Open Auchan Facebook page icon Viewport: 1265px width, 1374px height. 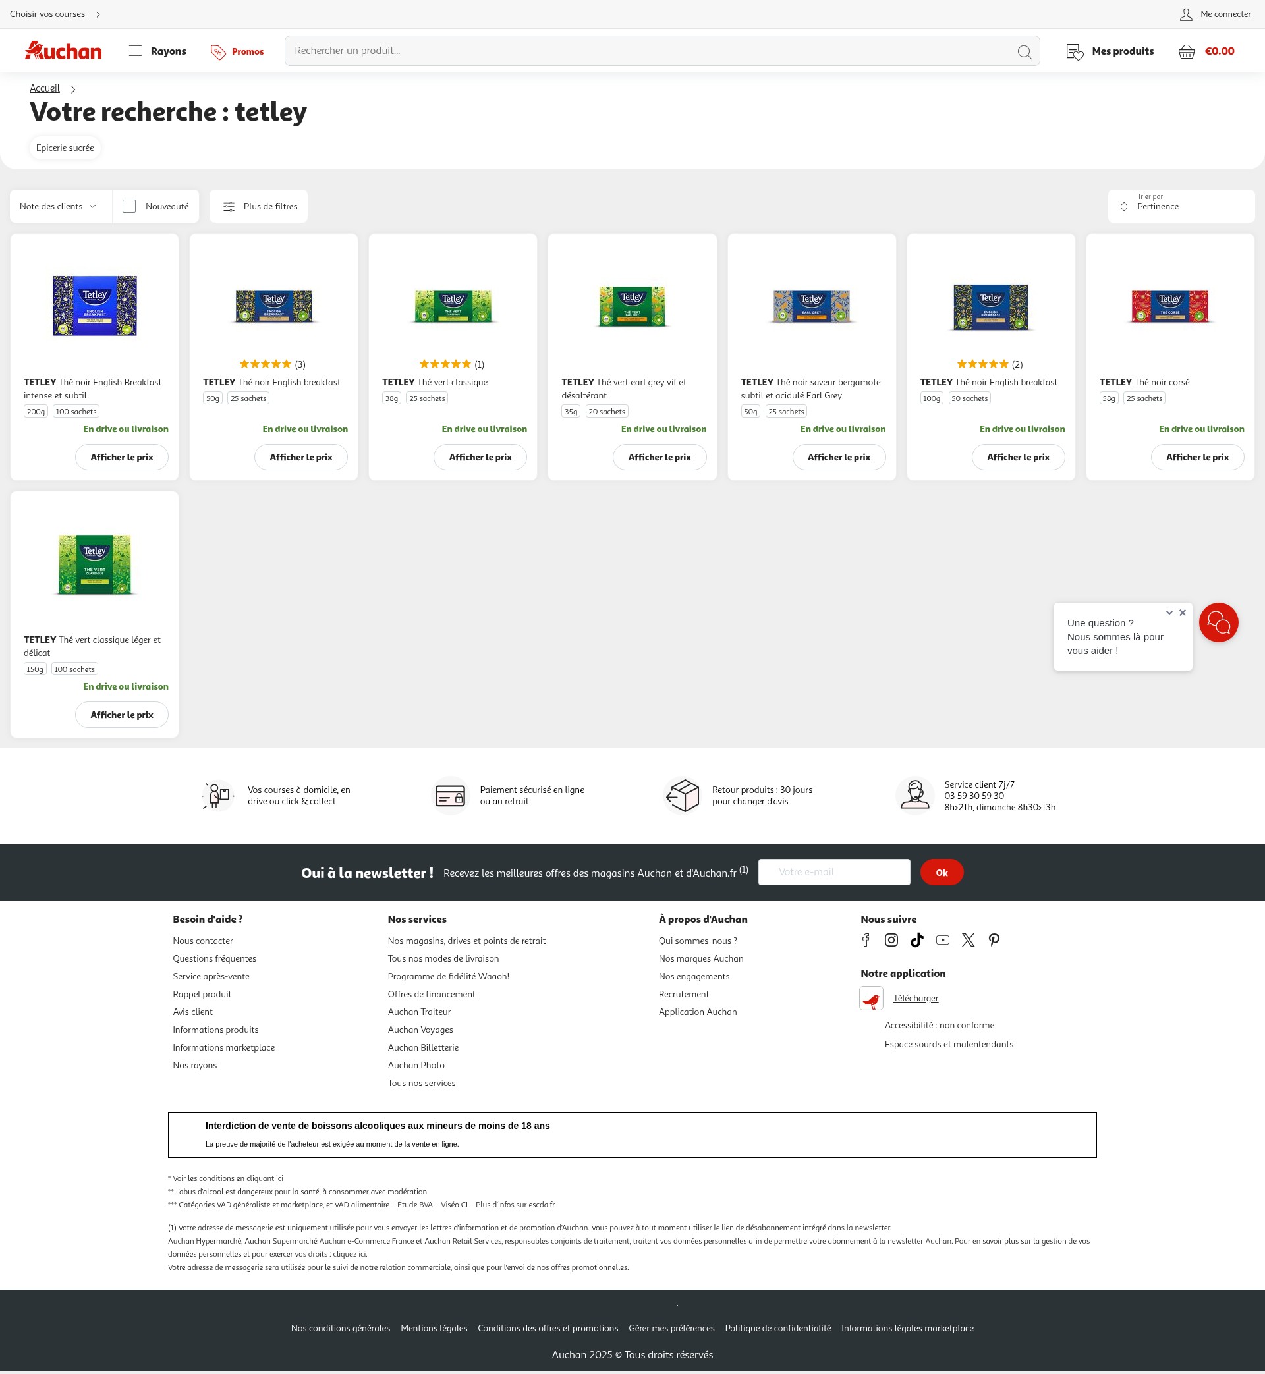pyautogui.click(x=865, y=939)
